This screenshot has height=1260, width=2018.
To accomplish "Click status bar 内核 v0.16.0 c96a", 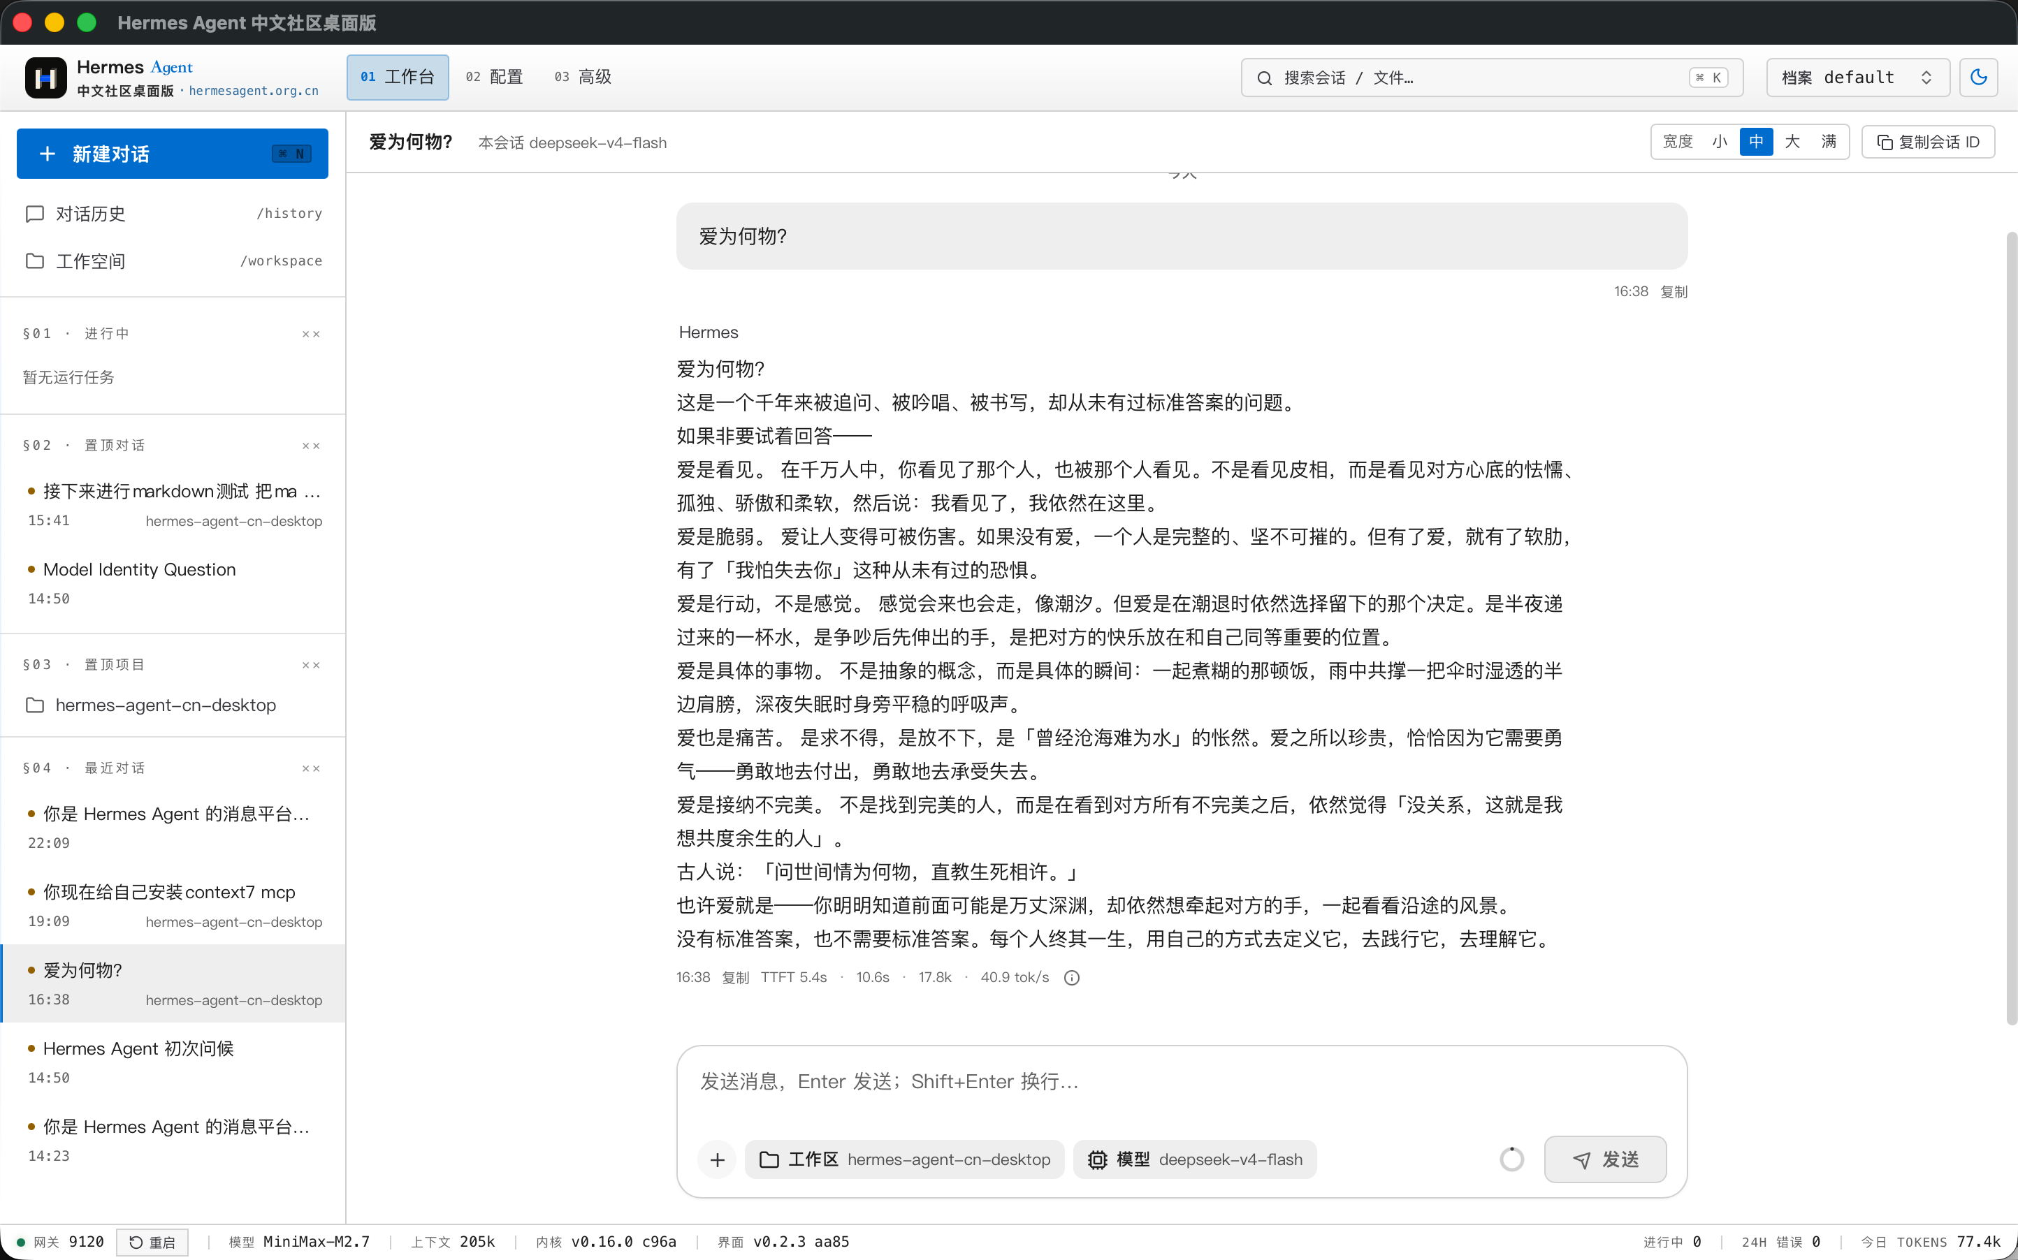I will click(x=606, y=1242).
